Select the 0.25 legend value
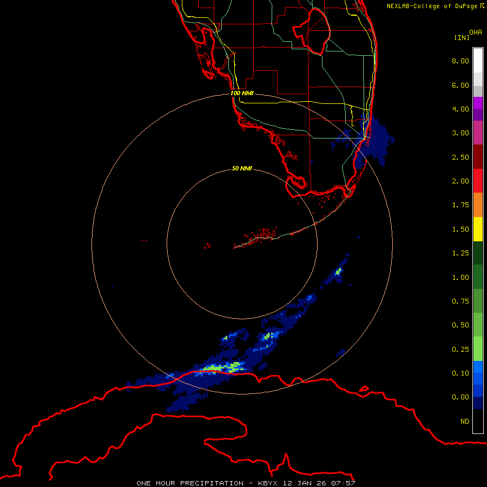The width and height of the screenshot is (487, 487). (x=460, y=350)
